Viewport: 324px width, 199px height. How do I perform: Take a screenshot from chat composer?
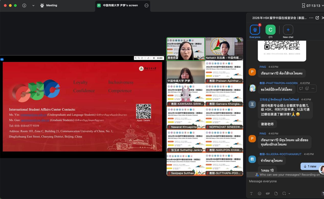284,193
